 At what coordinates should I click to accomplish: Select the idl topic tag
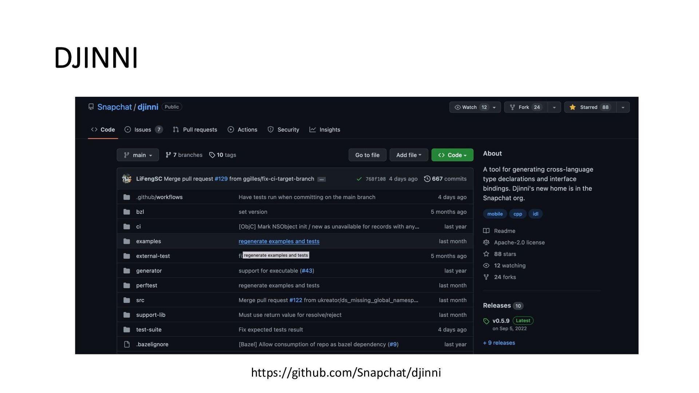[536, 214]
